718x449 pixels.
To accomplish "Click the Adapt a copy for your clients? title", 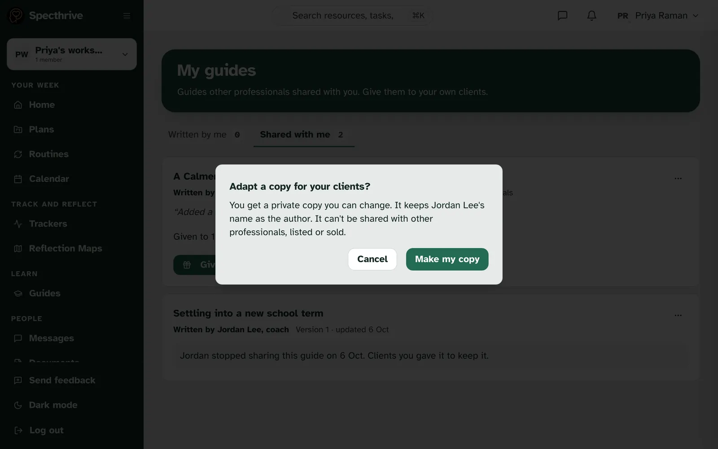I will click(300, 186).
